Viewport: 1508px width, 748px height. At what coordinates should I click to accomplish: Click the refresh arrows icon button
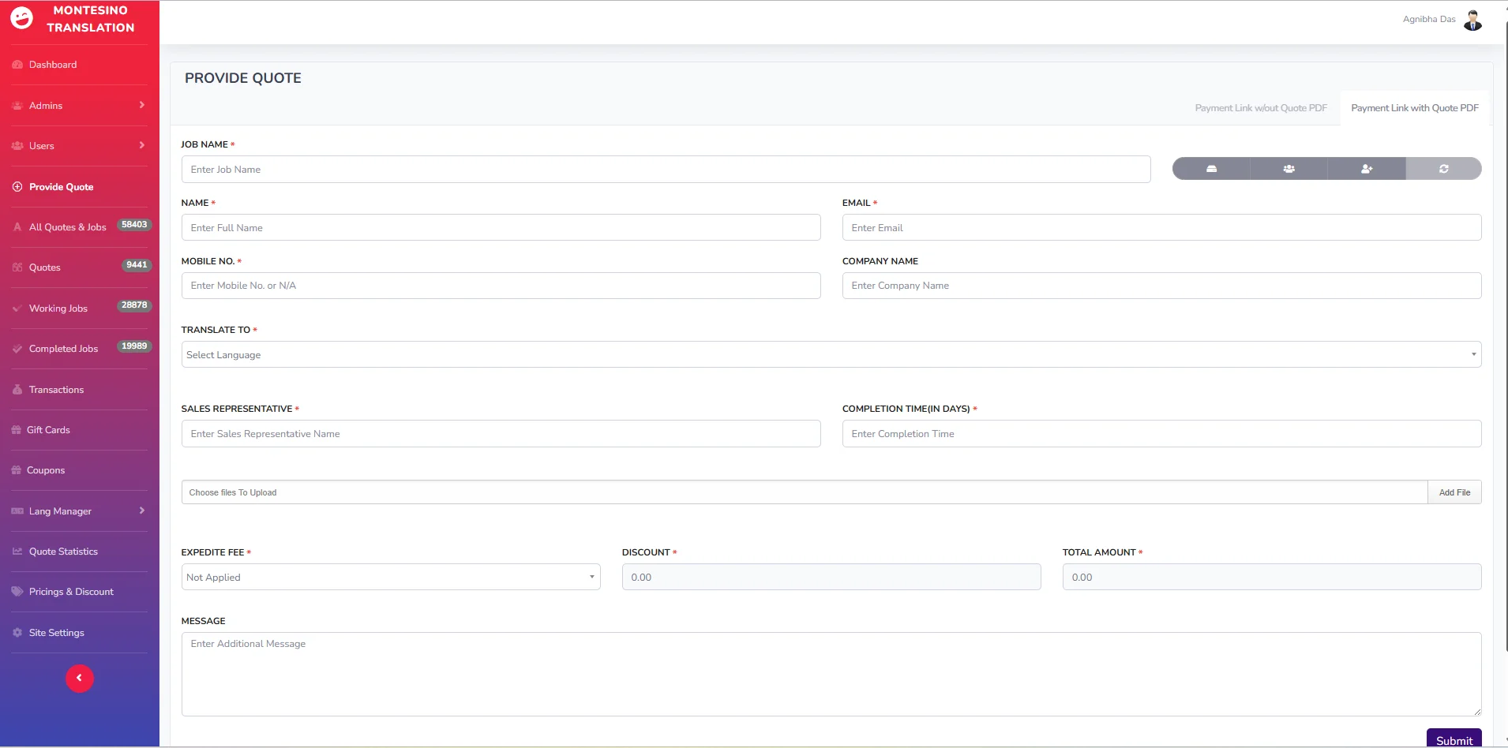pyautogui.click(x=1443, y=169)
